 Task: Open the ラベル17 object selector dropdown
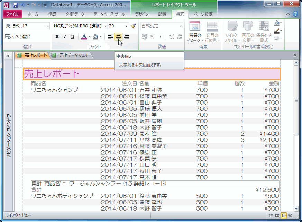[x=47, y=26]
